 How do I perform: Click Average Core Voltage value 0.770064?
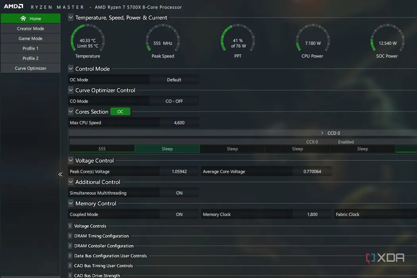[312, 171]
